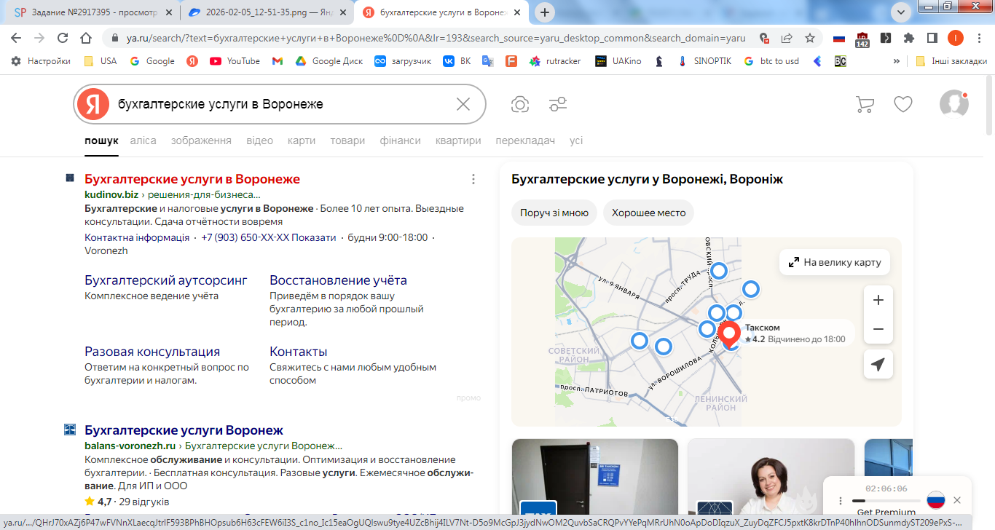Go back to the previous page

(x=17, y=39)
